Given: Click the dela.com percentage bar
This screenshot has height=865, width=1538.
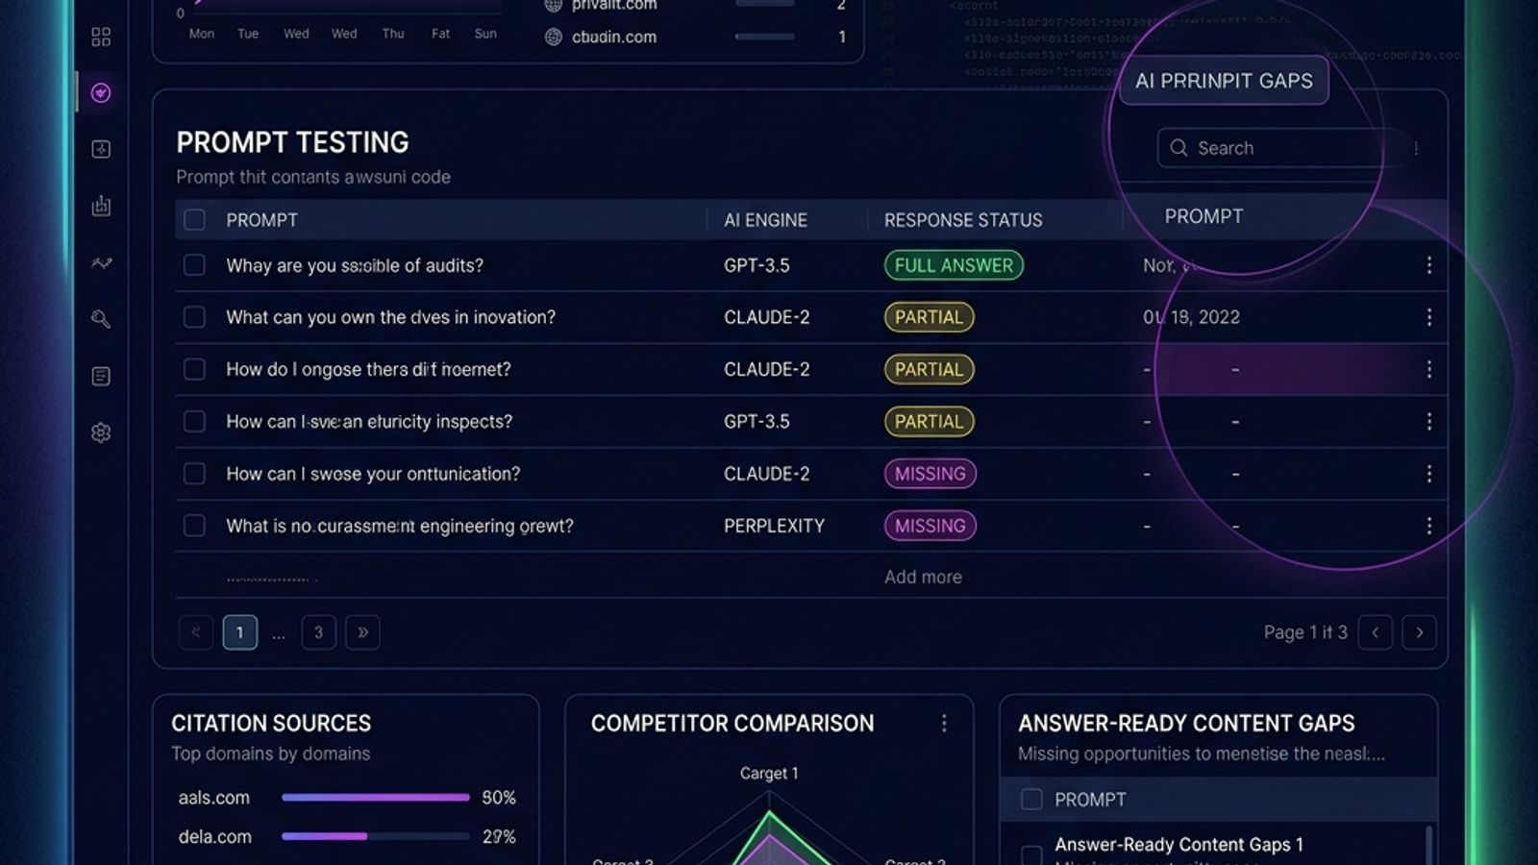Looking at the screenshot, I should coord(375,836).
